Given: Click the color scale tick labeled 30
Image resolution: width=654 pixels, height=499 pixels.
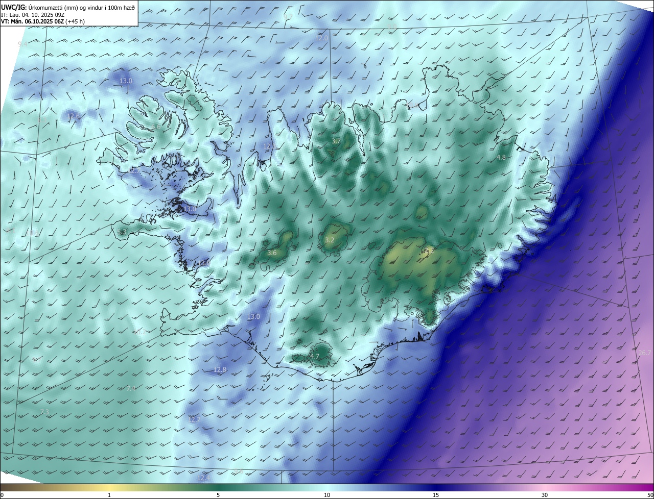Looking at the screenshot, I should [545, 495].
